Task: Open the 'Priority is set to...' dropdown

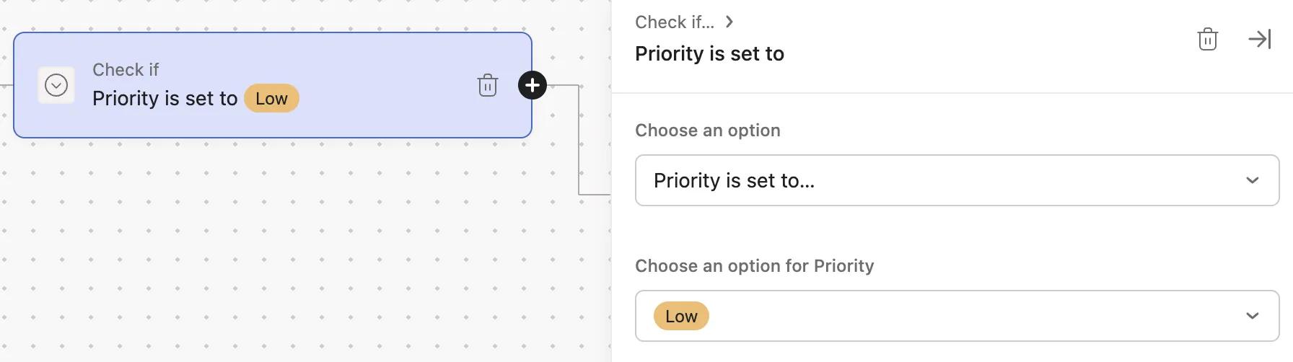Action: point(938,180)
